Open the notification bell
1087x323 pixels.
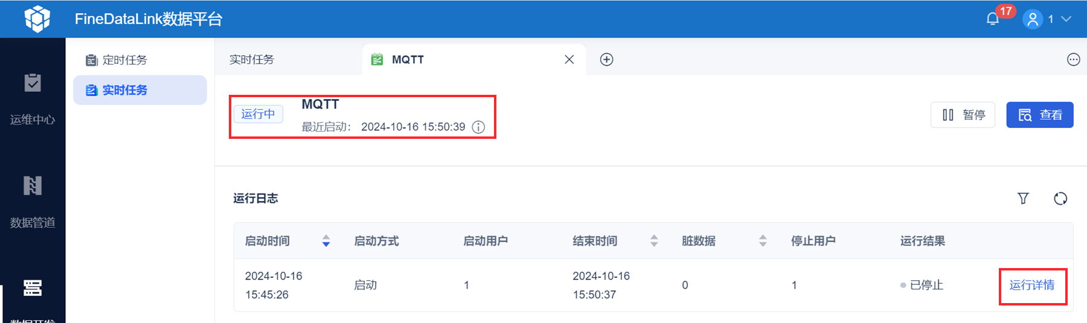(992, 19)
